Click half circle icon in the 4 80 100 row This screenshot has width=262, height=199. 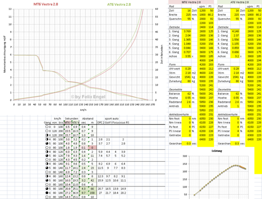tap(47, 139)
